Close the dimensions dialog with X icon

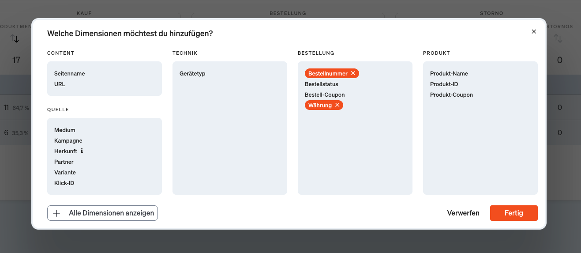(534, 31)
